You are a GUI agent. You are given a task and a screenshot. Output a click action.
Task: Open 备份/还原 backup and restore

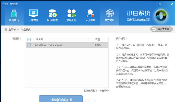[53, 16]
